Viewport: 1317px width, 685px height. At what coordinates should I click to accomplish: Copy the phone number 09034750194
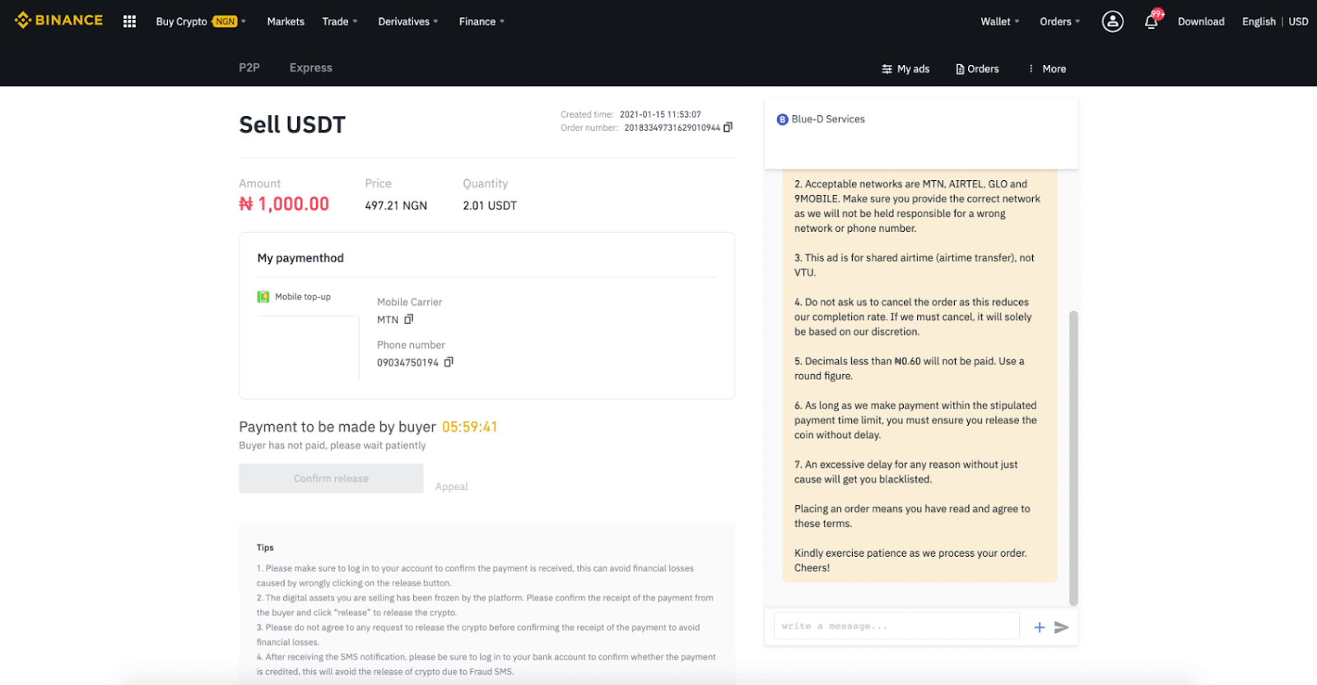point(449,362)
